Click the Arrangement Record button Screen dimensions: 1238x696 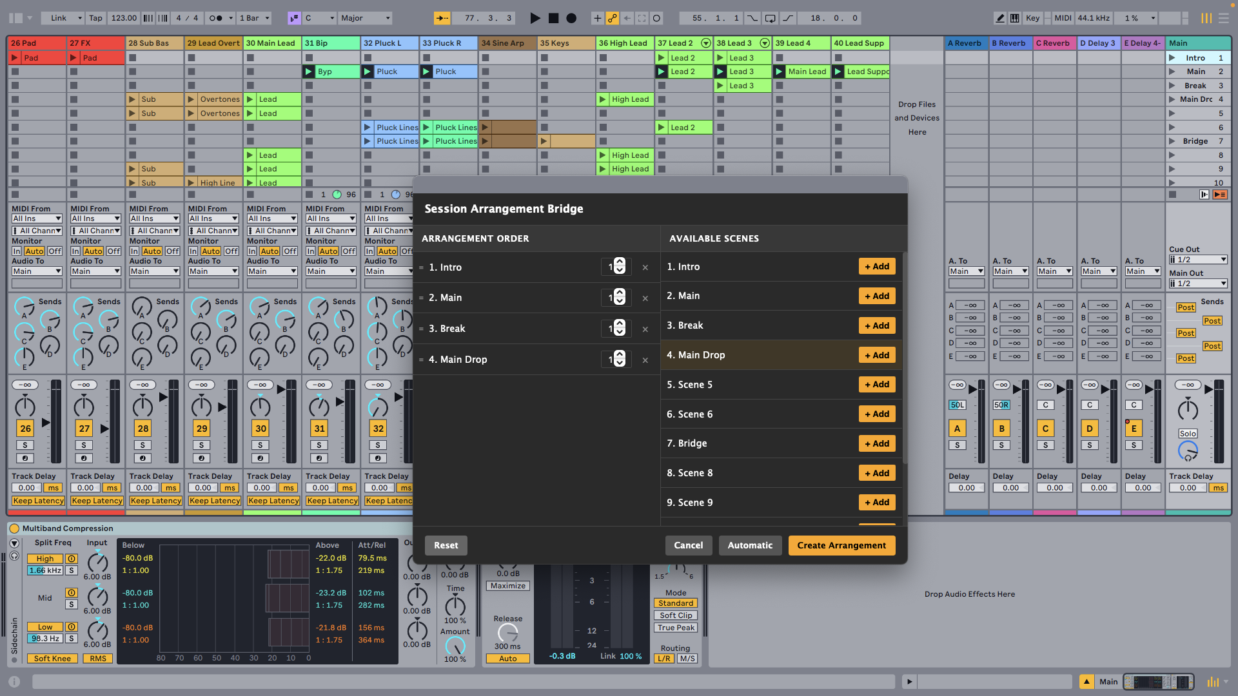pos(571,18)
